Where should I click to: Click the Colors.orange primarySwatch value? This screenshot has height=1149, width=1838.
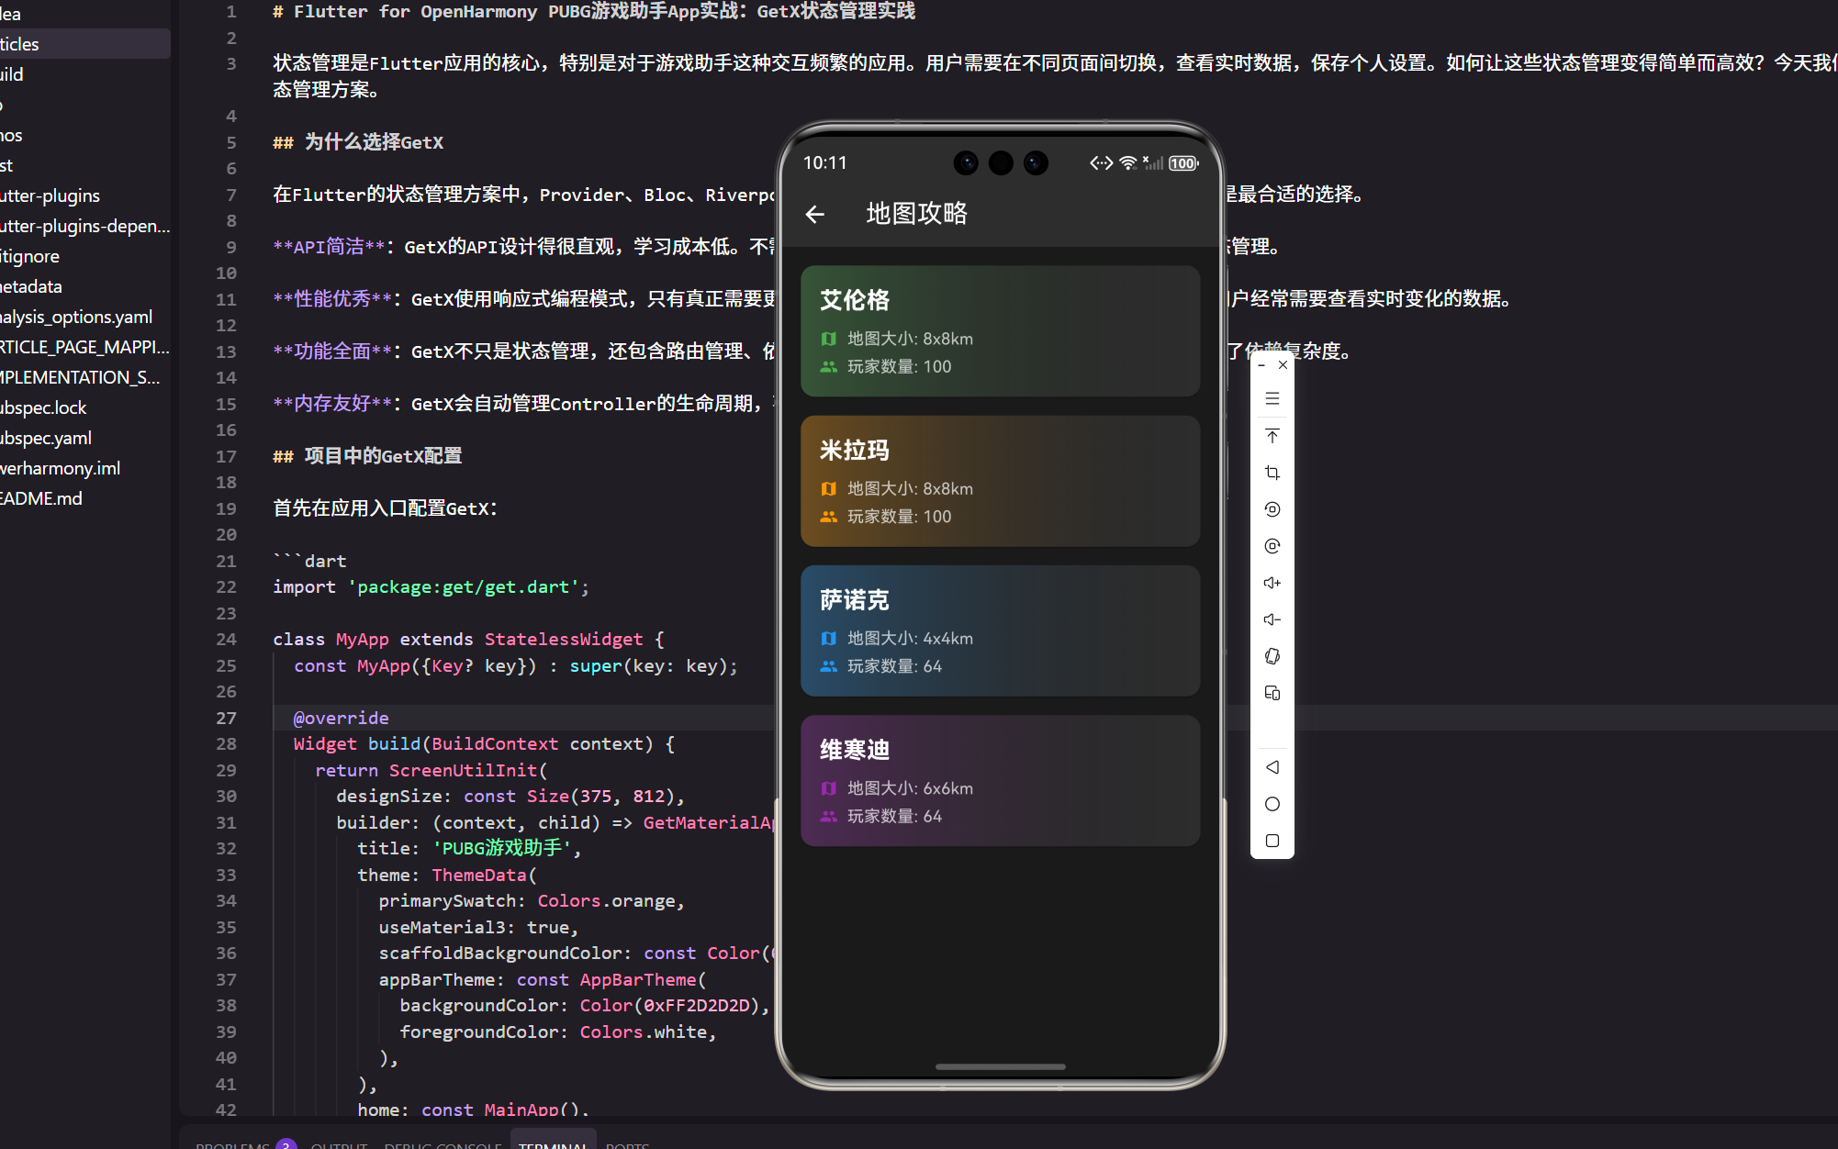(x=606, y=901)
